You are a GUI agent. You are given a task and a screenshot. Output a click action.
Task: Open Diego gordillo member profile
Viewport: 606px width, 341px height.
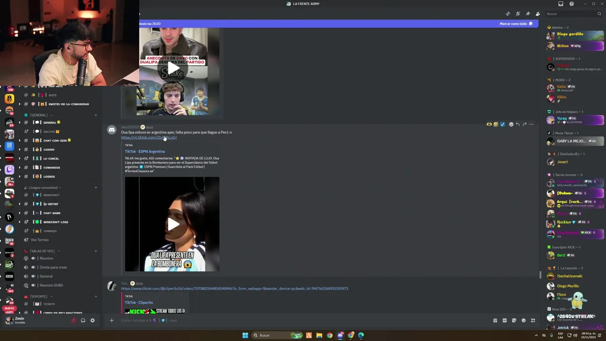click(575, 35)
